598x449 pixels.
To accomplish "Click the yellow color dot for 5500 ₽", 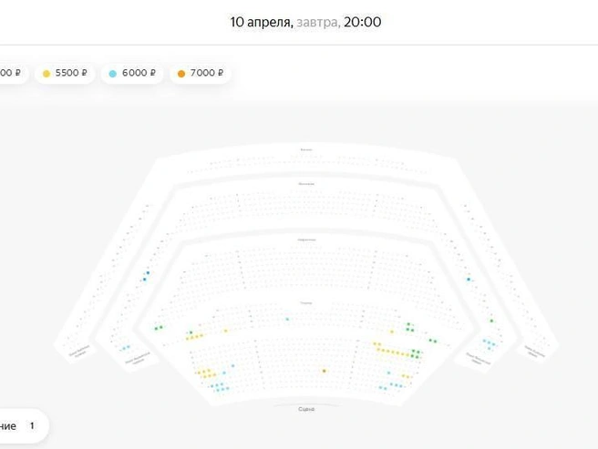I will tap(46, 74).
